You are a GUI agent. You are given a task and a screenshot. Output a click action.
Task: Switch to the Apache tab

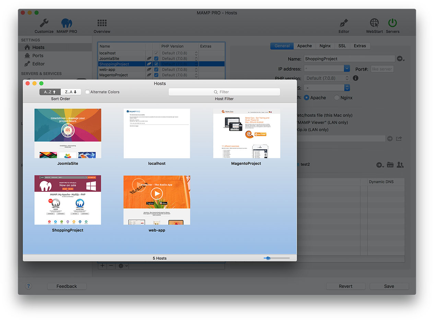point(304,46)
